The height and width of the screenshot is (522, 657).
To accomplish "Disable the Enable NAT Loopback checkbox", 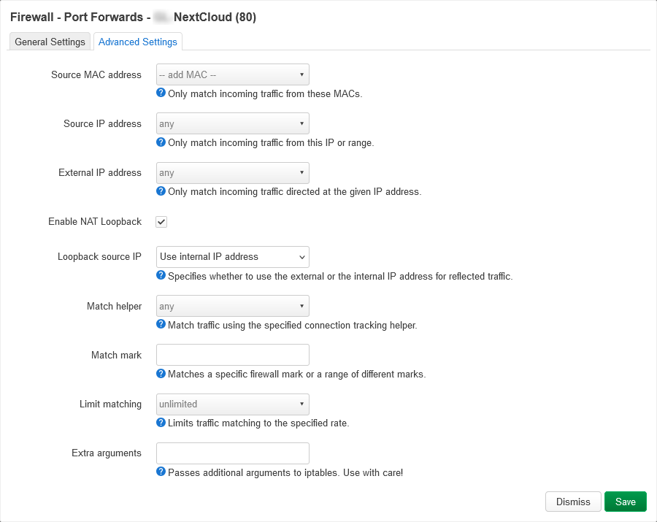I will pyautogui.click(x=162, y=222).
